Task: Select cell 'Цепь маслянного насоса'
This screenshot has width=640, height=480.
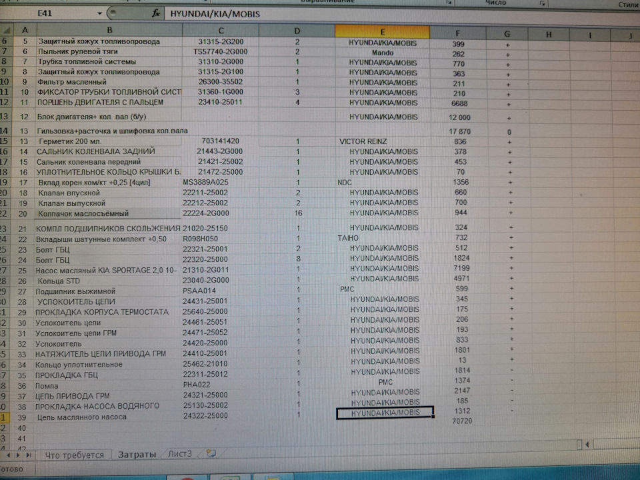Action: click(x=108, y=417)
